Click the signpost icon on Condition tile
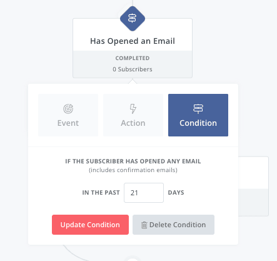Image resolution: width=277 pixels, height=261 pixels. [x=198, y=109]
